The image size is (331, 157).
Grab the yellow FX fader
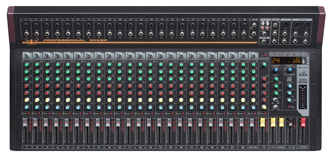click(262, 122)
